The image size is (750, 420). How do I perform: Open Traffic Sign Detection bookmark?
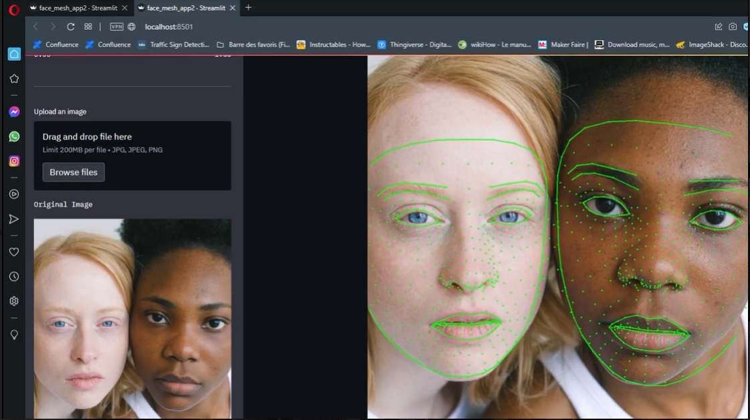pyautogui.click(x=174, y=45)
